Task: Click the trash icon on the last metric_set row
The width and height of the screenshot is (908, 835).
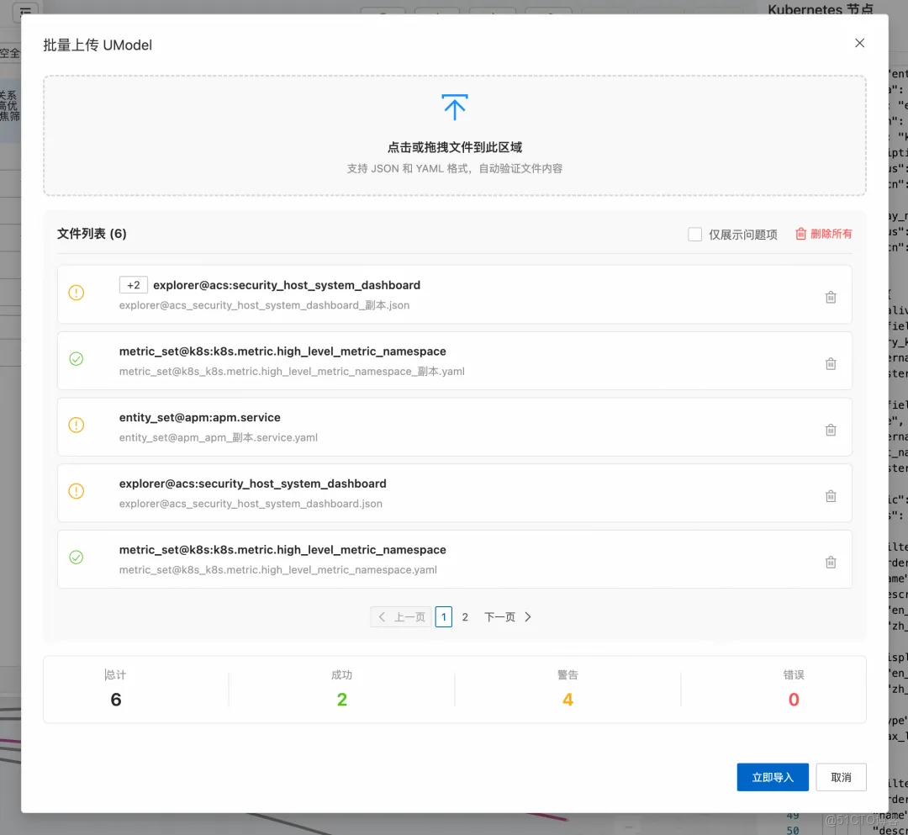Action: click(831, 562)
